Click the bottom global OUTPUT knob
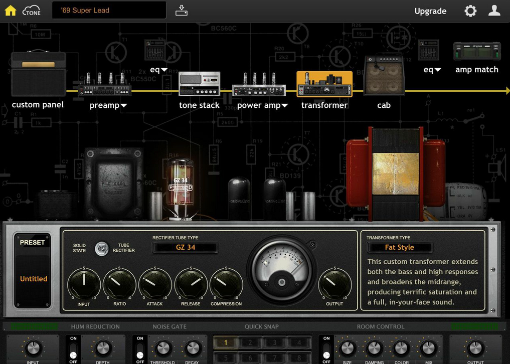 pyautogui.click(x=475, y=348)
